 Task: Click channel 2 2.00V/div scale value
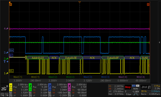(43, 85)
